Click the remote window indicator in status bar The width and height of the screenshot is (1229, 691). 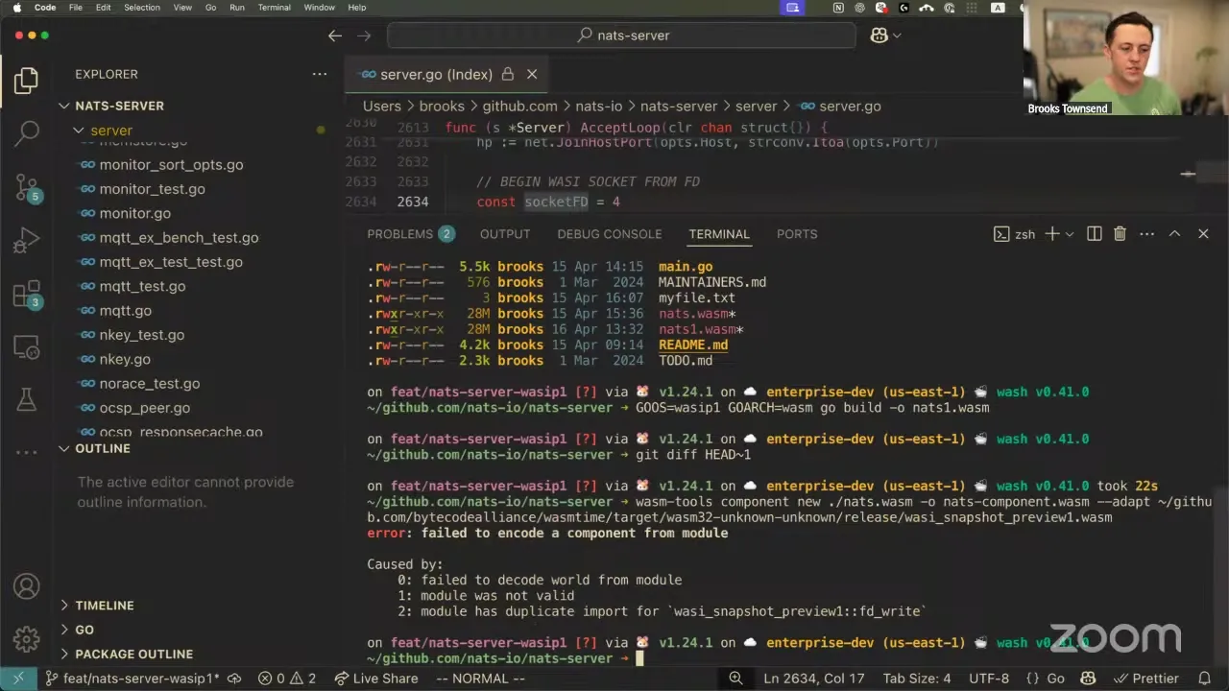(x=18, y=679)
